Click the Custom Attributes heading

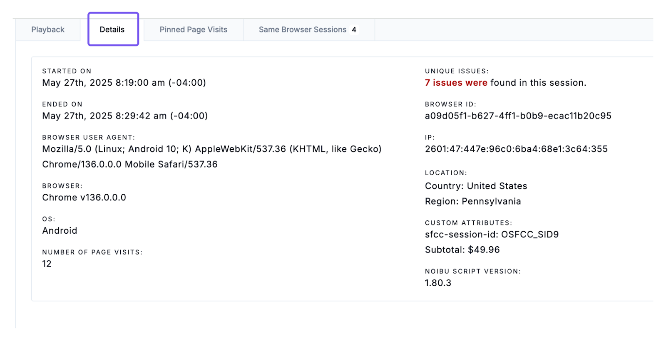coord(468,223)
